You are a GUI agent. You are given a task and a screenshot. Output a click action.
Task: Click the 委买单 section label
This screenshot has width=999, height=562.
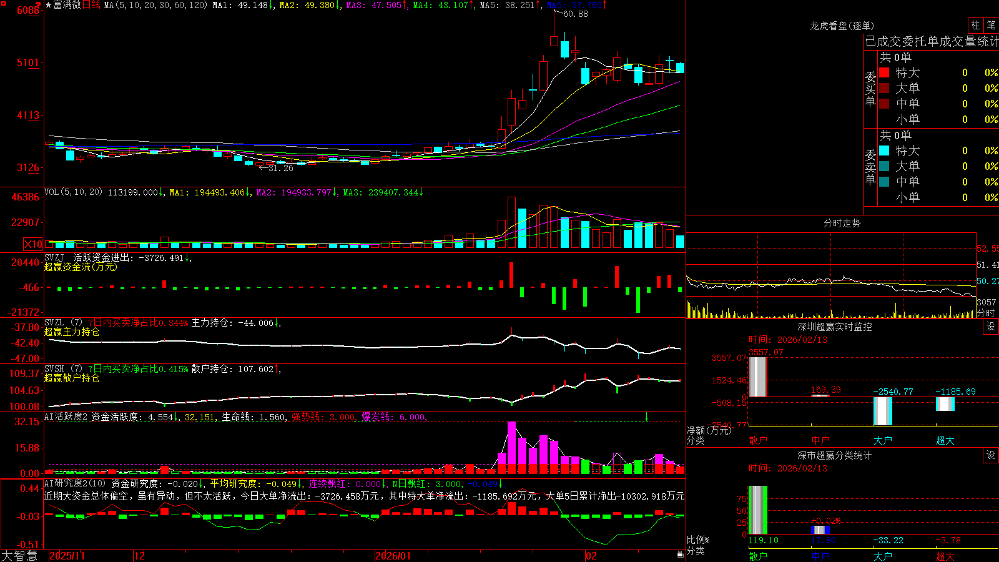(x=870, y=89)
